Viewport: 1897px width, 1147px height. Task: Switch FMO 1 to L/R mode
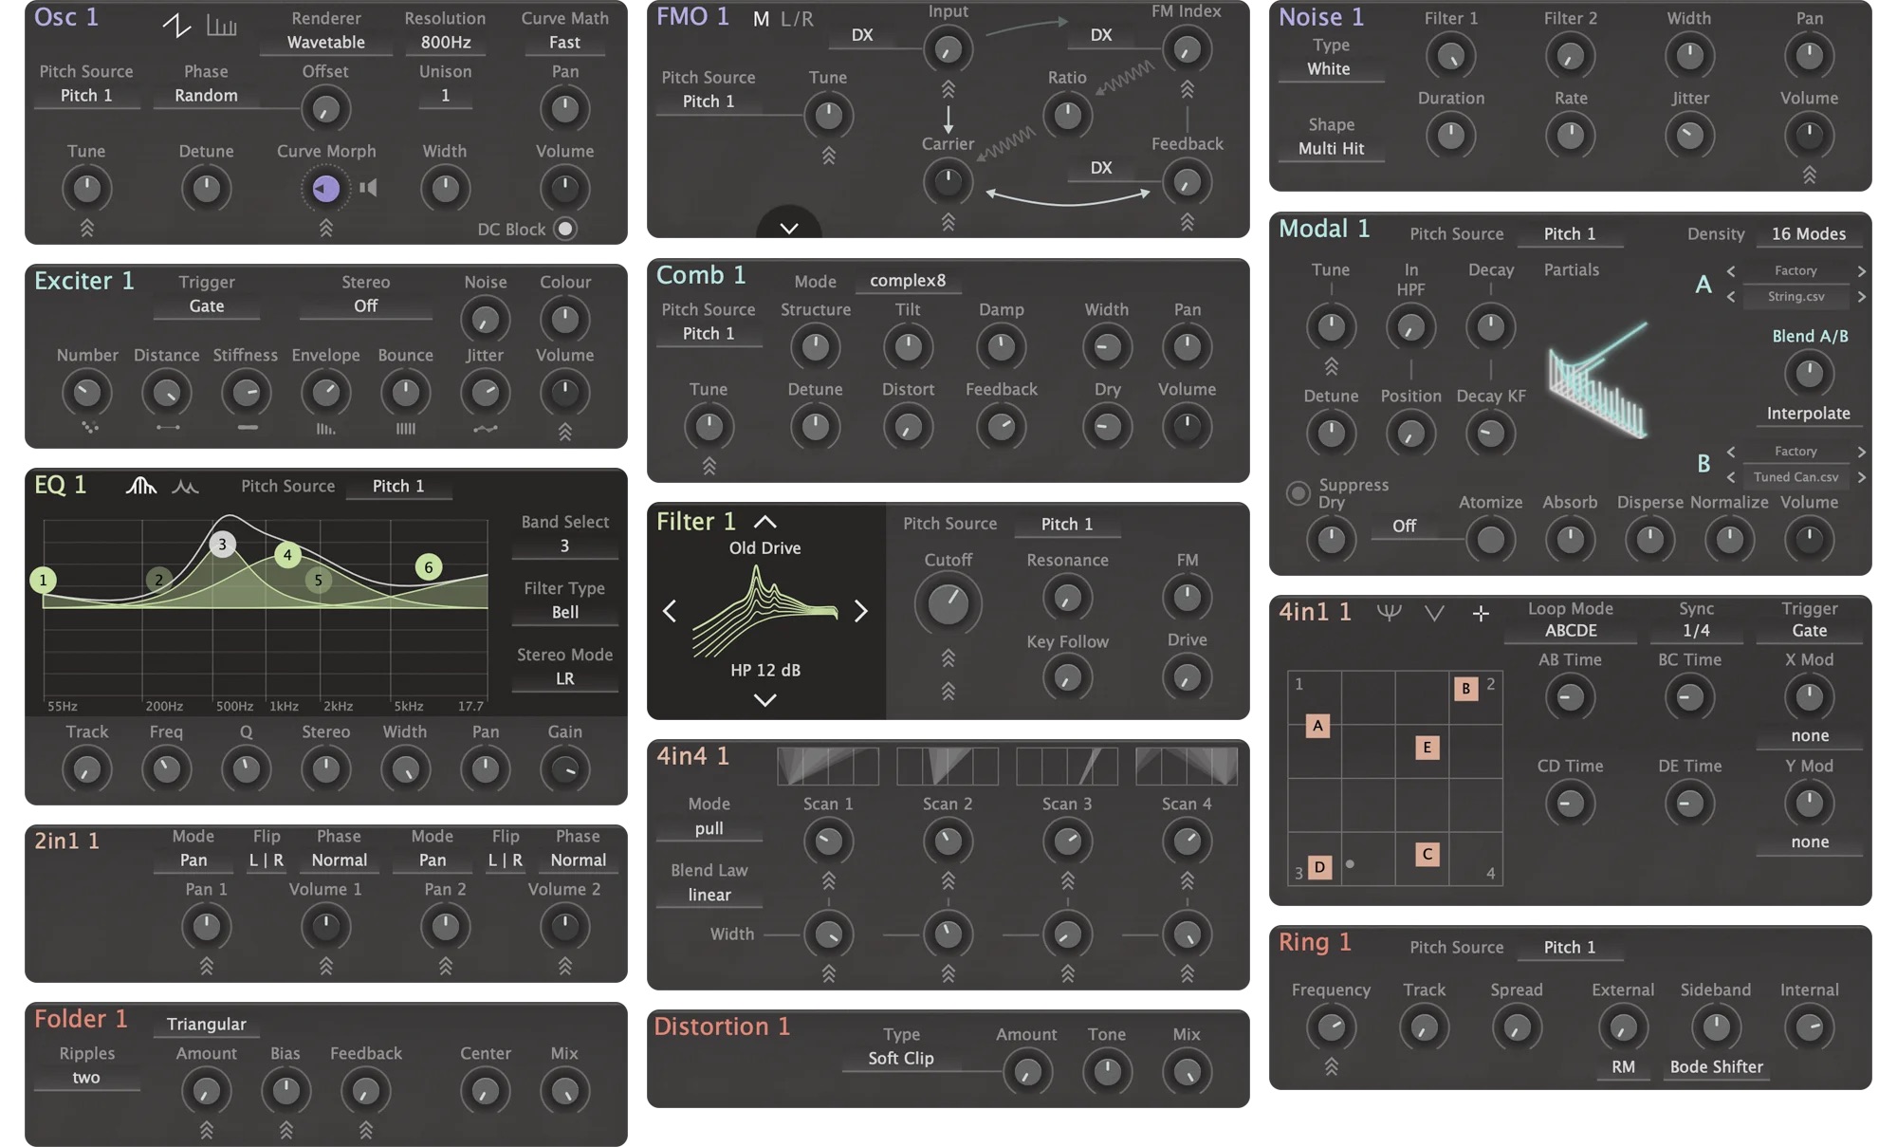tap(797, 19)
